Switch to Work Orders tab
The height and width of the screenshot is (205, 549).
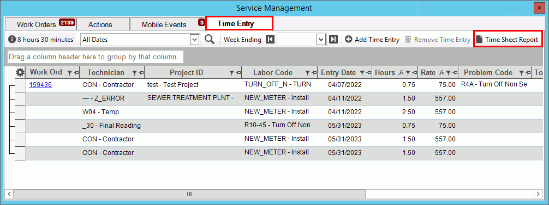tap(40, 24)
